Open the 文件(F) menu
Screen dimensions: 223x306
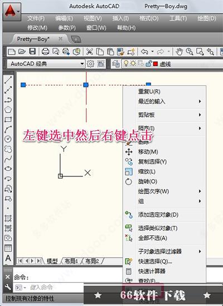coord(36,18)
